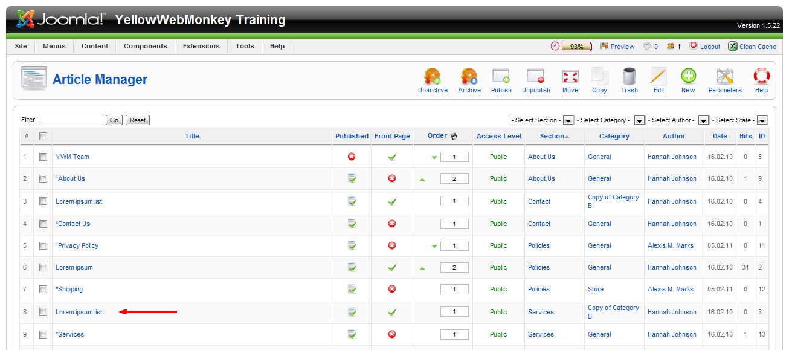The width and height of the screenshot is (789, 350).
Task: Open the Menus menu
Action: (x=54, y=46)
